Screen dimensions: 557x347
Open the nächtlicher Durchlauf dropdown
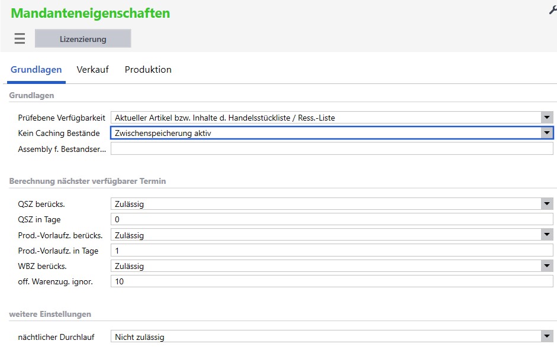click(547, 337)
